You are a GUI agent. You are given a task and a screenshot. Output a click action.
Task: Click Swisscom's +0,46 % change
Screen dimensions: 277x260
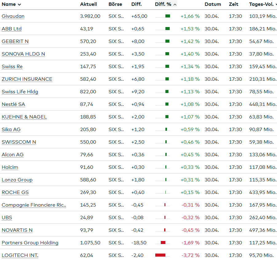[x=190, y=142]
